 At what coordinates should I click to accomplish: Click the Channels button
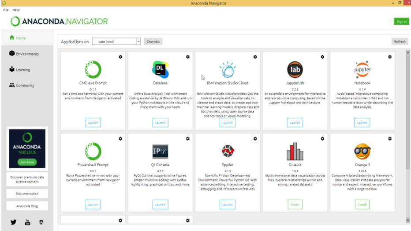pyautogui.click(x=153, y=42)
